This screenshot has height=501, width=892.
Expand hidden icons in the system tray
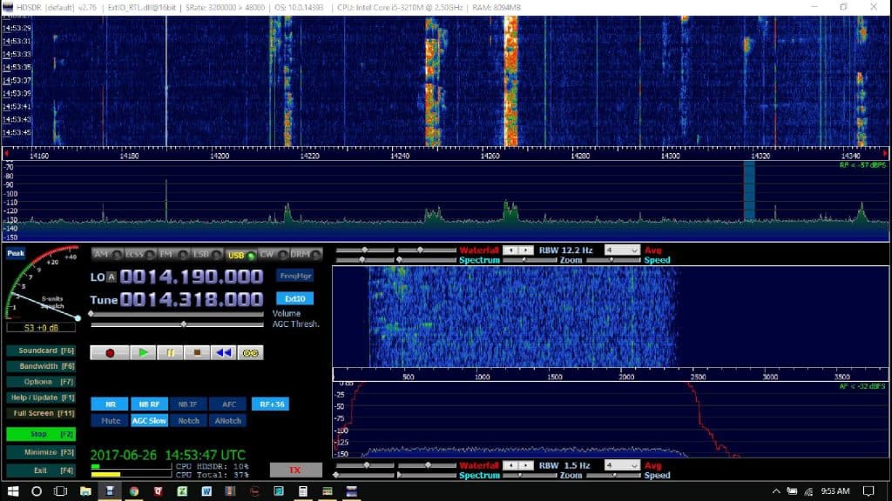775,491
